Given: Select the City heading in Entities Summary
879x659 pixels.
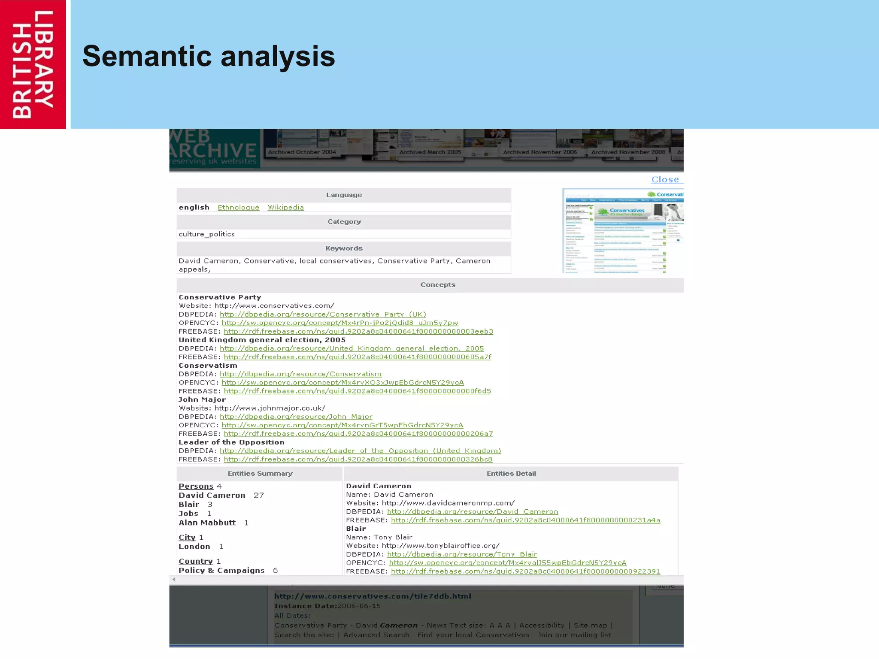Looking at the screenshot, I should tap(187, 538).
